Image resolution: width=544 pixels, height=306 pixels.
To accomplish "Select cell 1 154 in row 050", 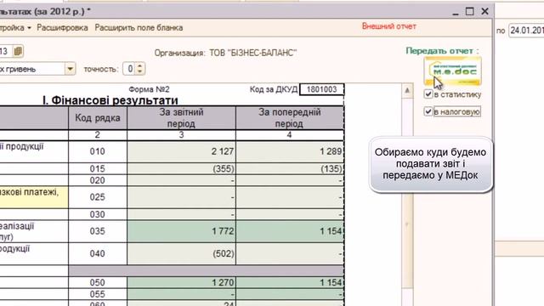I will point(290,282).
